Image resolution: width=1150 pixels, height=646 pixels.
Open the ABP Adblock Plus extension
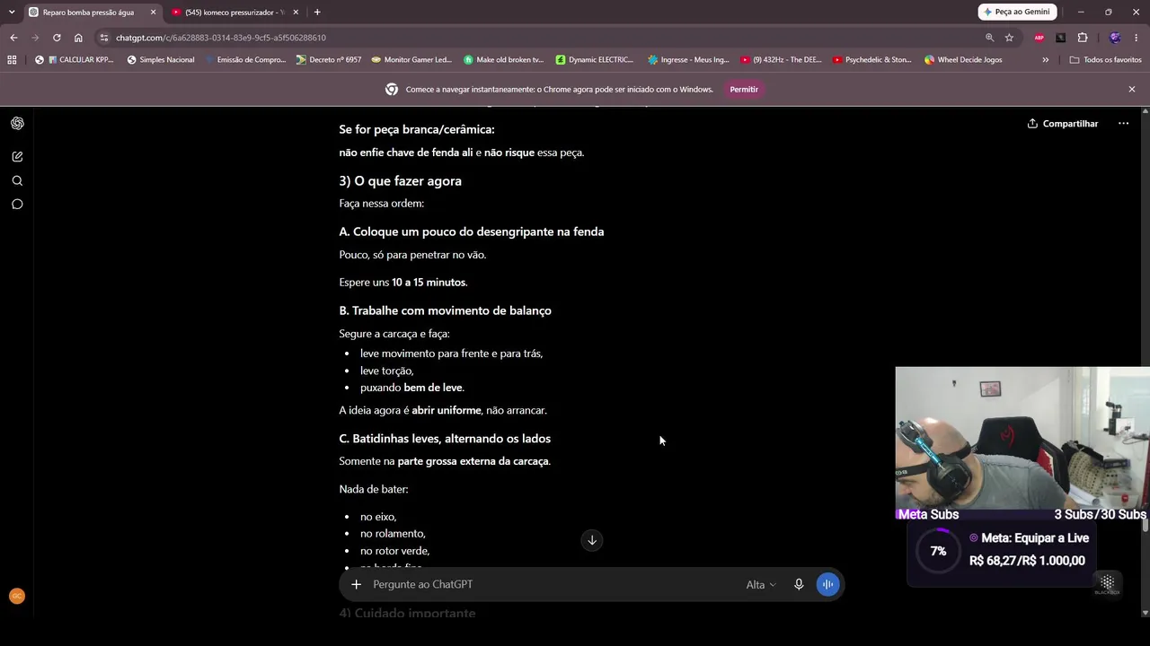click(1039, 38)
